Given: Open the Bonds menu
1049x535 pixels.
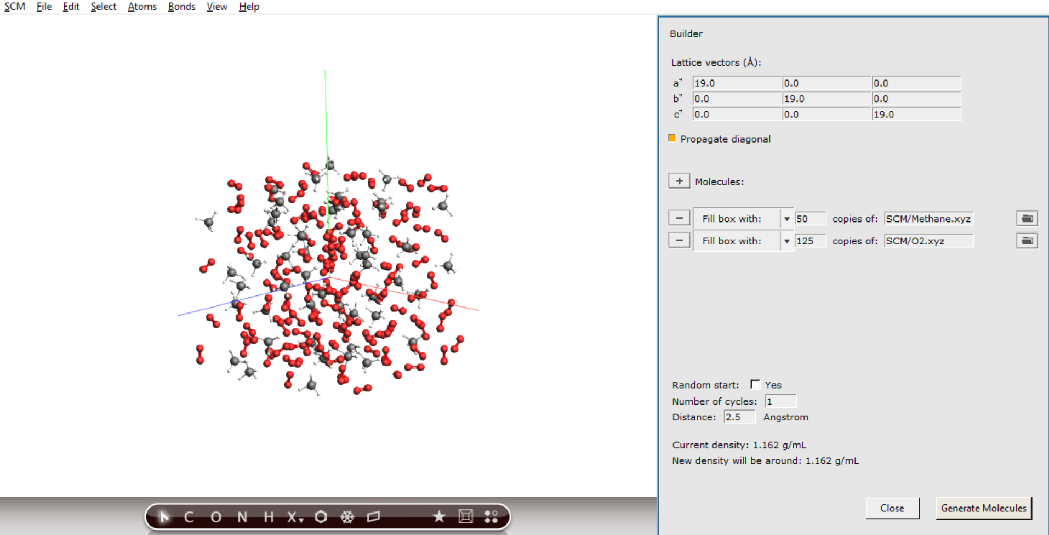Looking at the screenshot, I should 181,7.
